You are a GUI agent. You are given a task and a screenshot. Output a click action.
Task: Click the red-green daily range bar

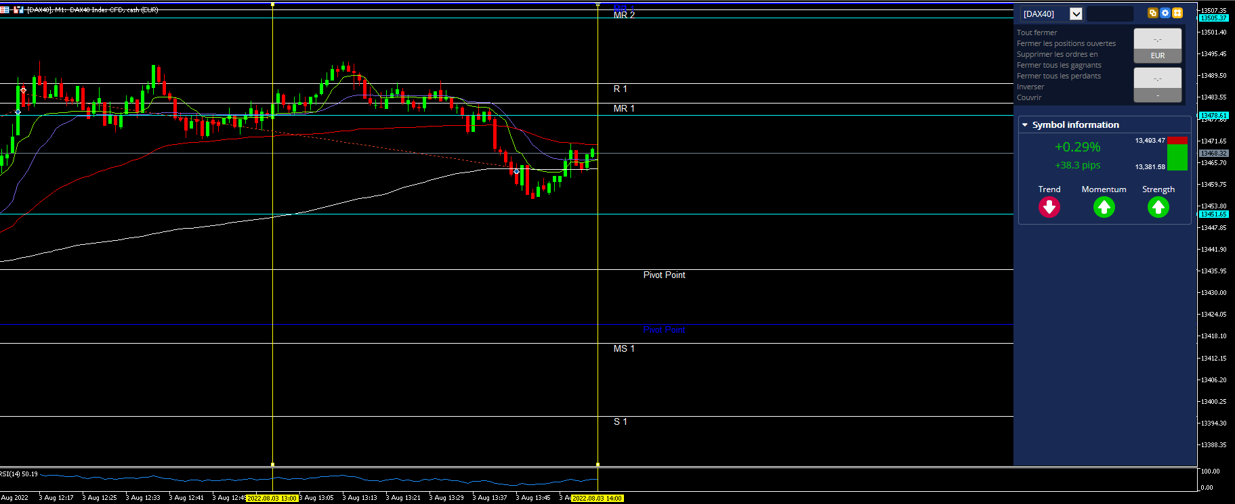[1177, 154]
